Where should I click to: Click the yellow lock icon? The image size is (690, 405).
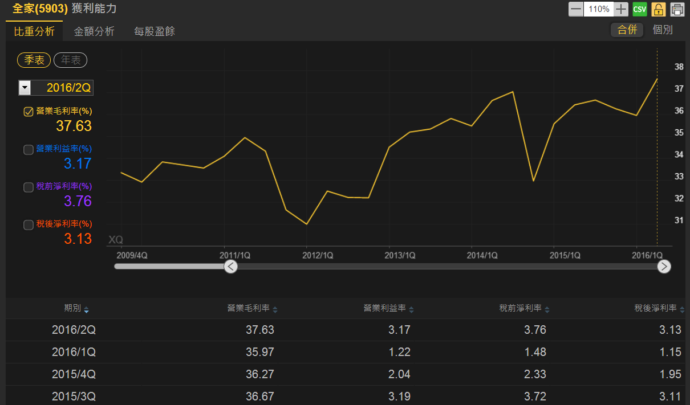[659, 9]
